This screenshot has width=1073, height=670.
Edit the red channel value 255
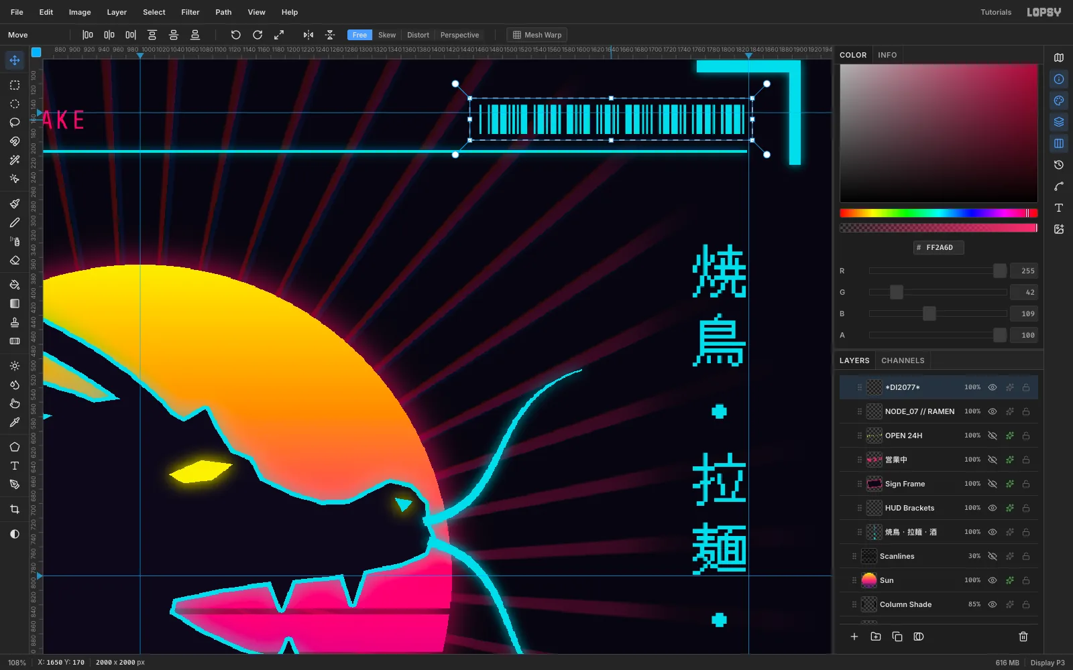click(x=1024, y=271)
